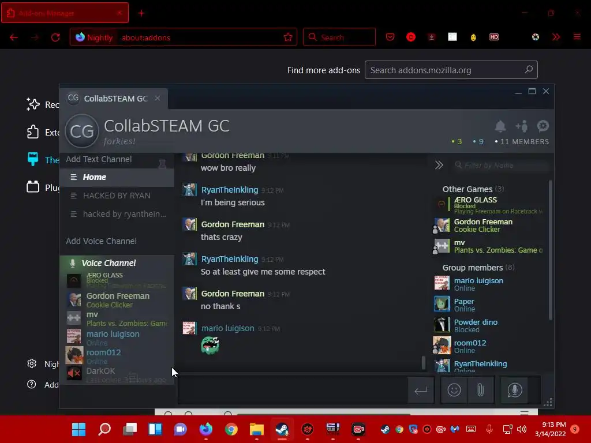Toggle the voice chat microphone button
Viewport: 591px width, 443px height.
514,390
